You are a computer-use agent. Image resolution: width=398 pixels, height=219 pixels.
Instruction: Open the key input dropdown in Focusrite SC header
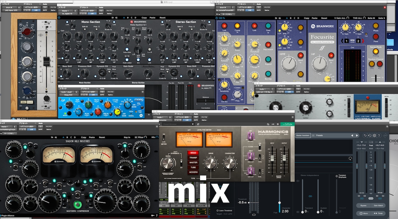(228, 14)
